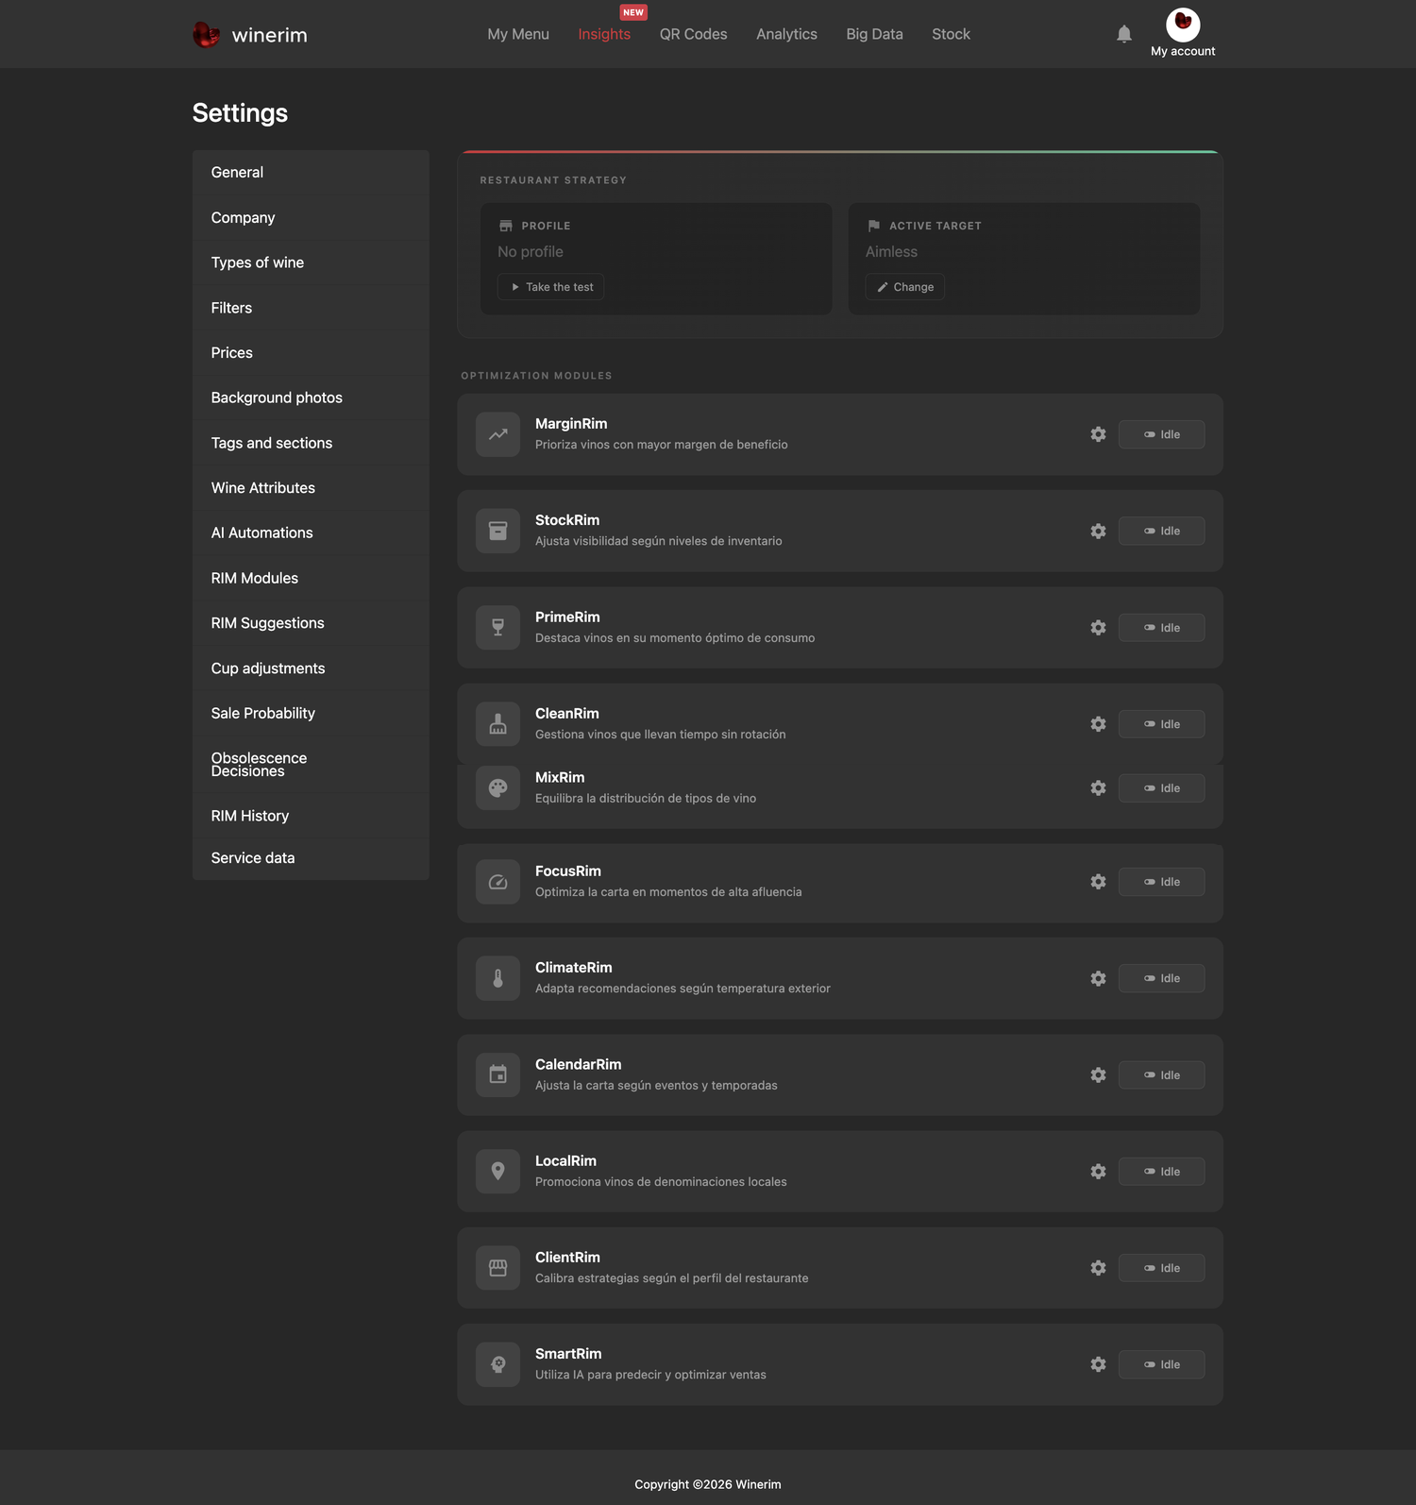Open CleanRim gear settings

click(x=1098, y=724)
